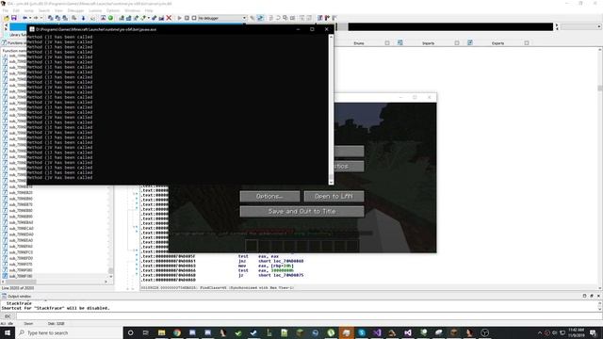The width and height of the screenshot is (603, 339).
Task: Open the File menu in IDA
Action: (6, 10)
